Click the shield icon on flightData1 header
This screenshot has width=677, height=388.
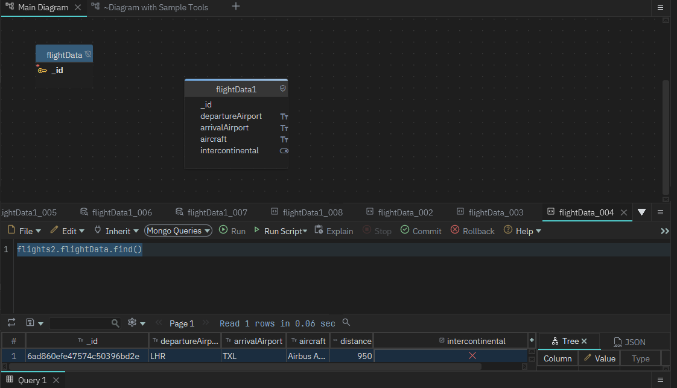(x=282, y=89)
